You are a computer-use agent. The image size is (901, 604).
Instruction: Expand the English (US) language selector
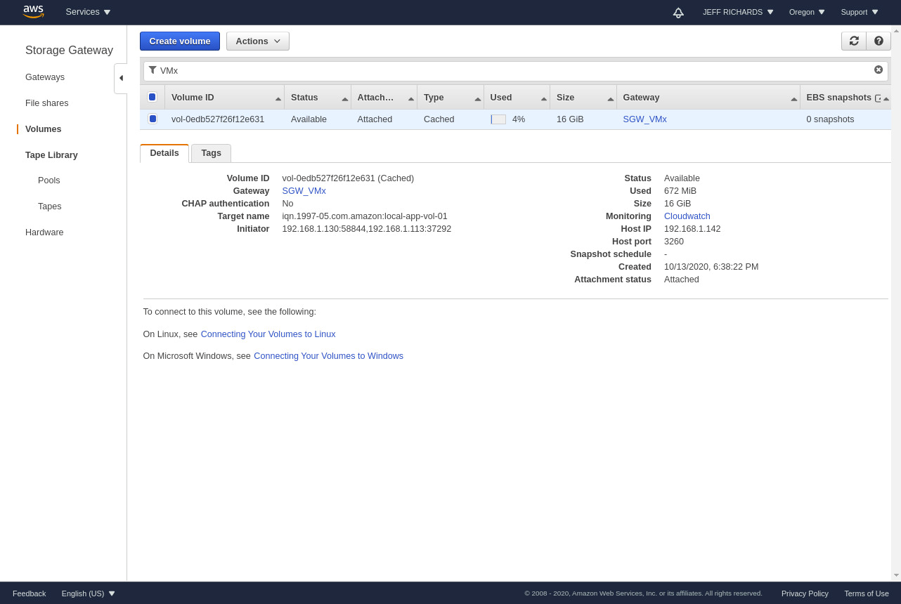pyautogui.click(x=87, y=593)
